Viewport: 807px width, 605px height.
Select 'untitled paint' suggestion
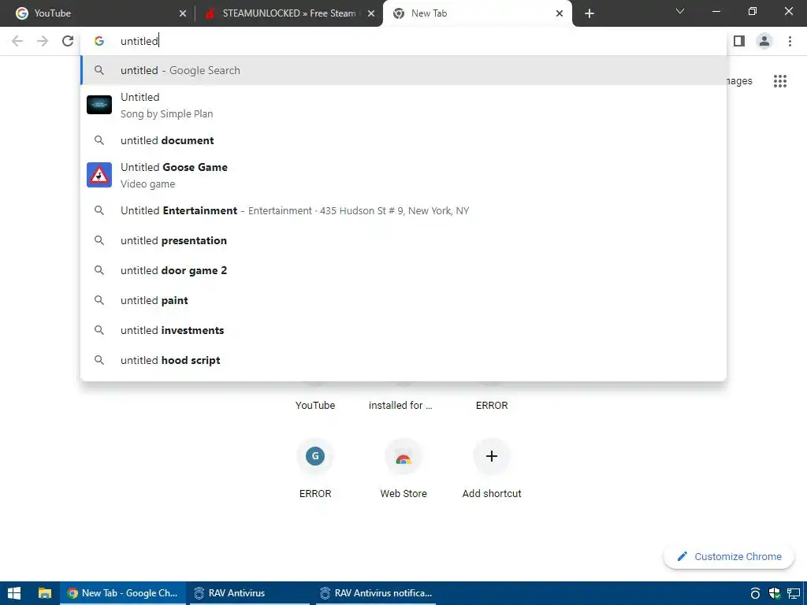click(x=403, y=300)
